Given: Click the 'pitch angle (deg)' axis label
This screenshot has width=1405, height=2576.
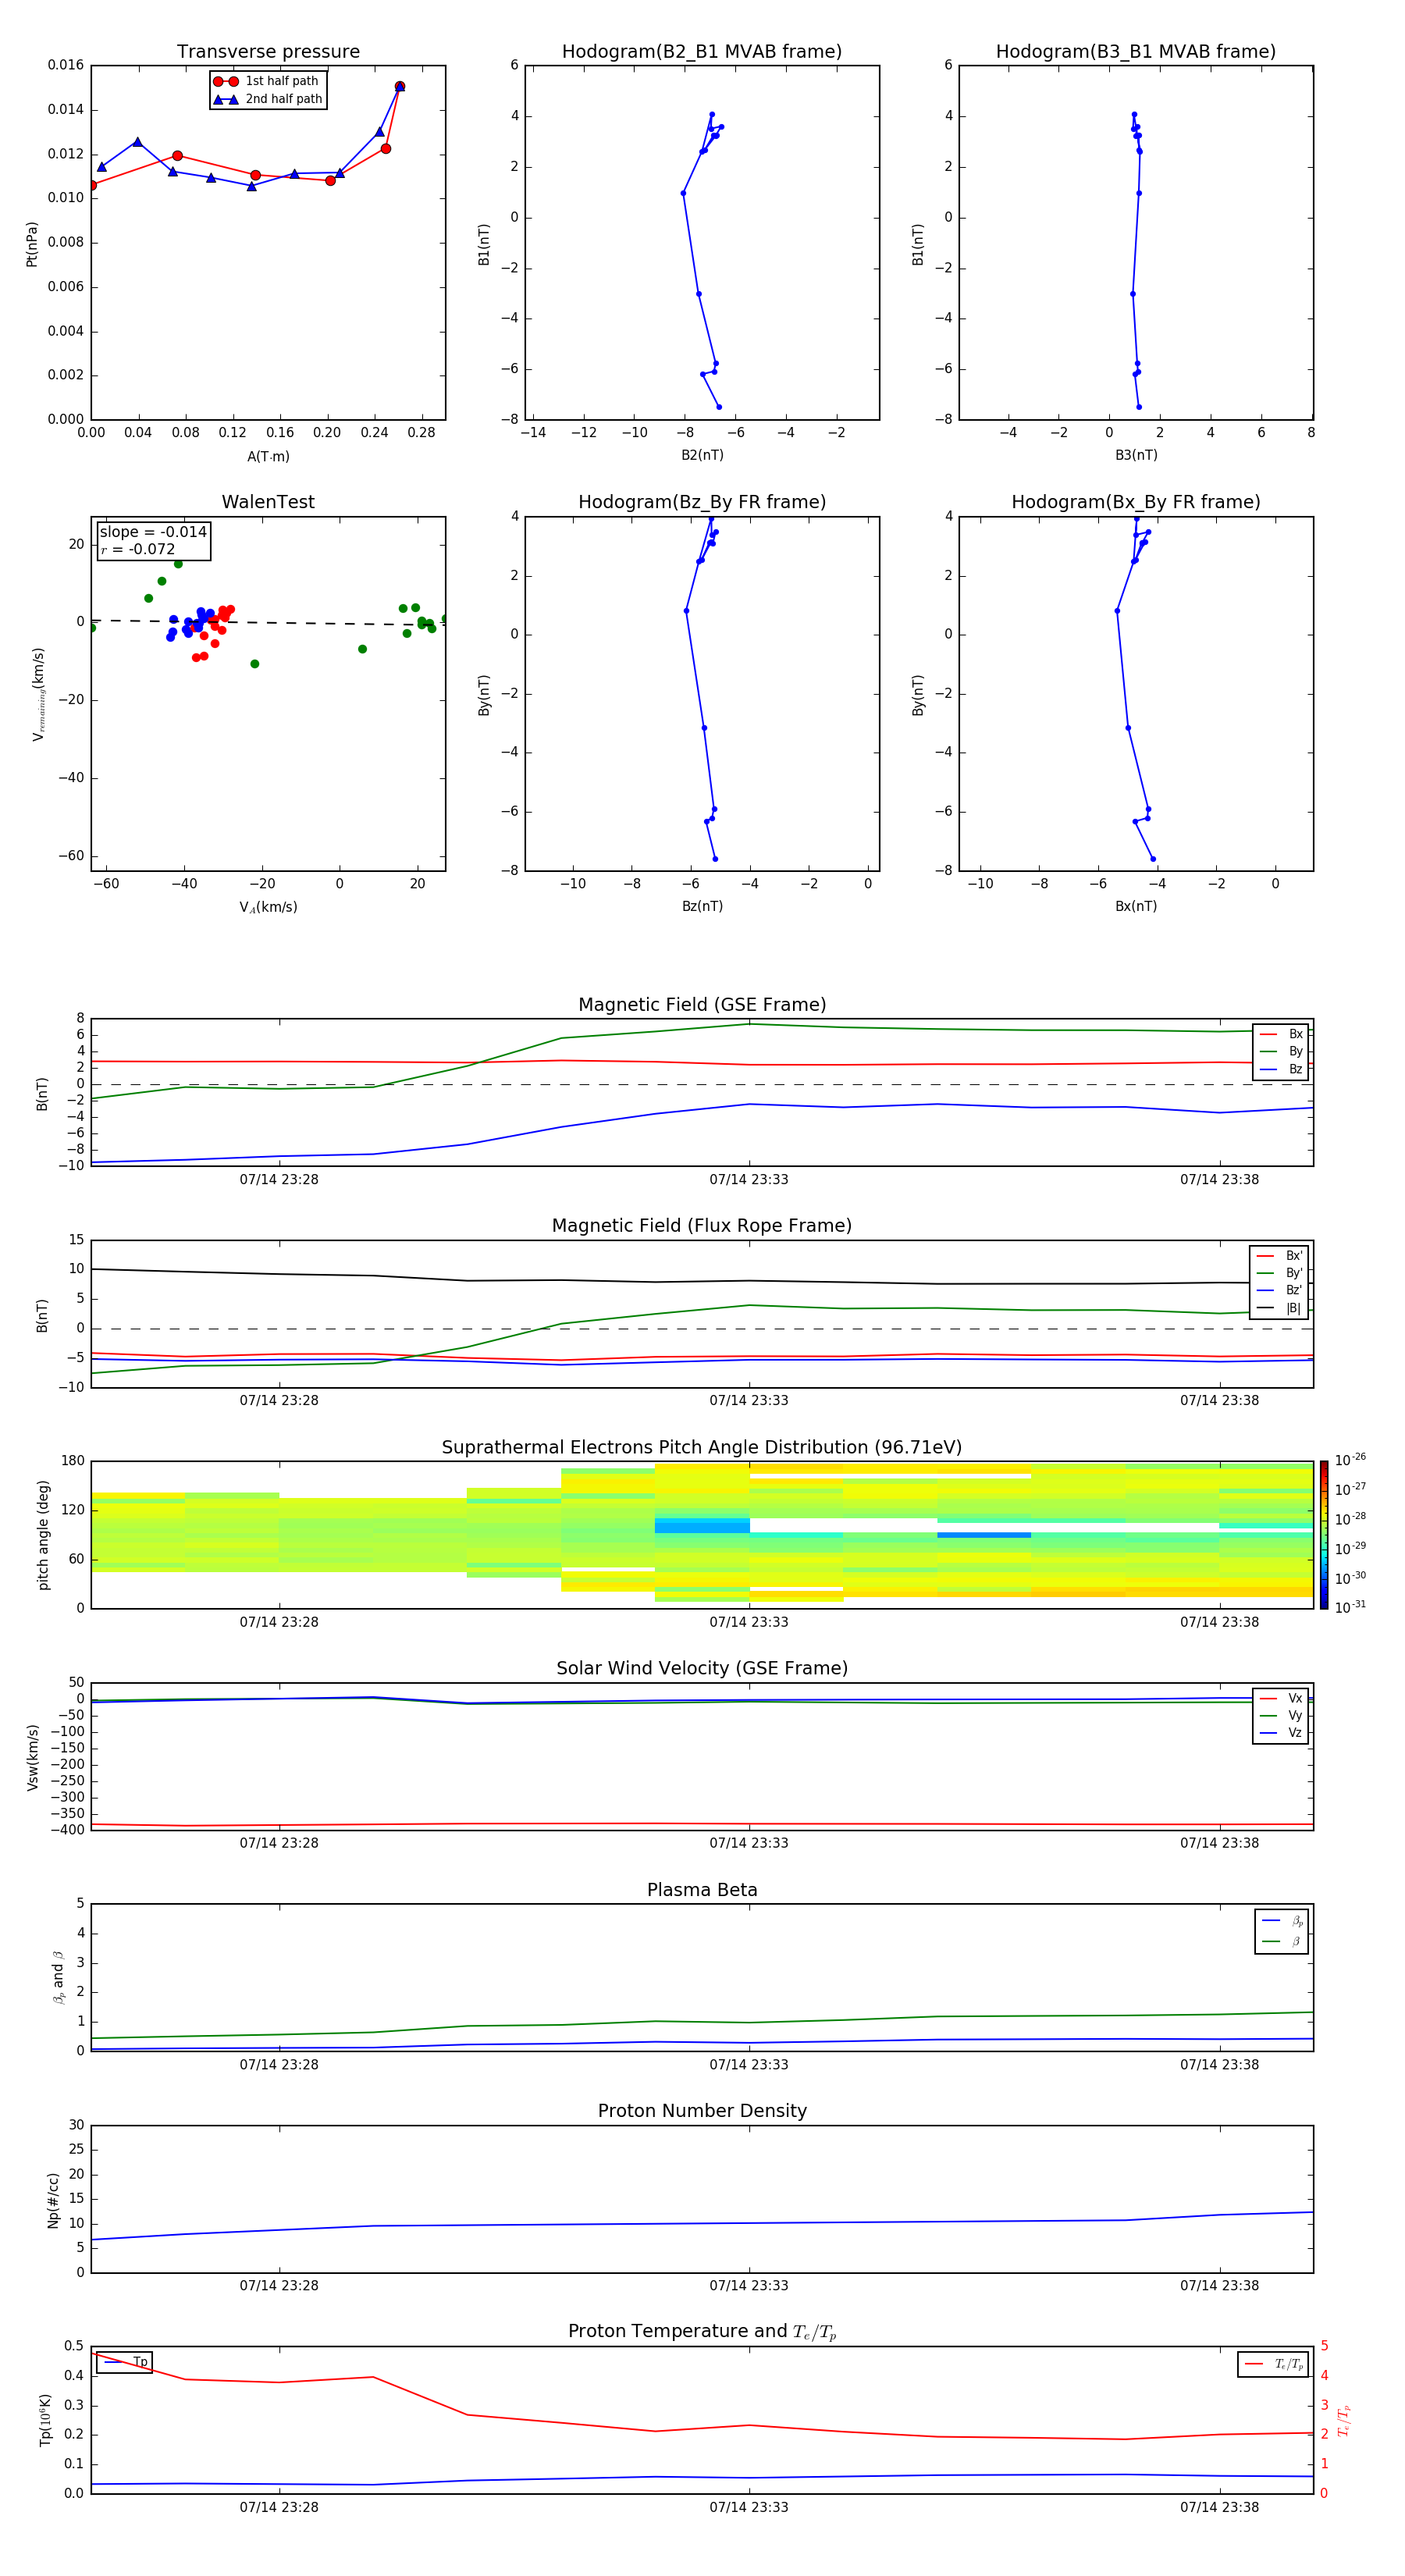Looking at the screenshot, I should (x=43, y=1535).
